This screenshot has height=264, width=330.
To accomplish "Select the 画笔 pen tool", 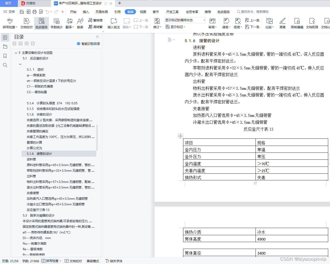I will [282, 23].
